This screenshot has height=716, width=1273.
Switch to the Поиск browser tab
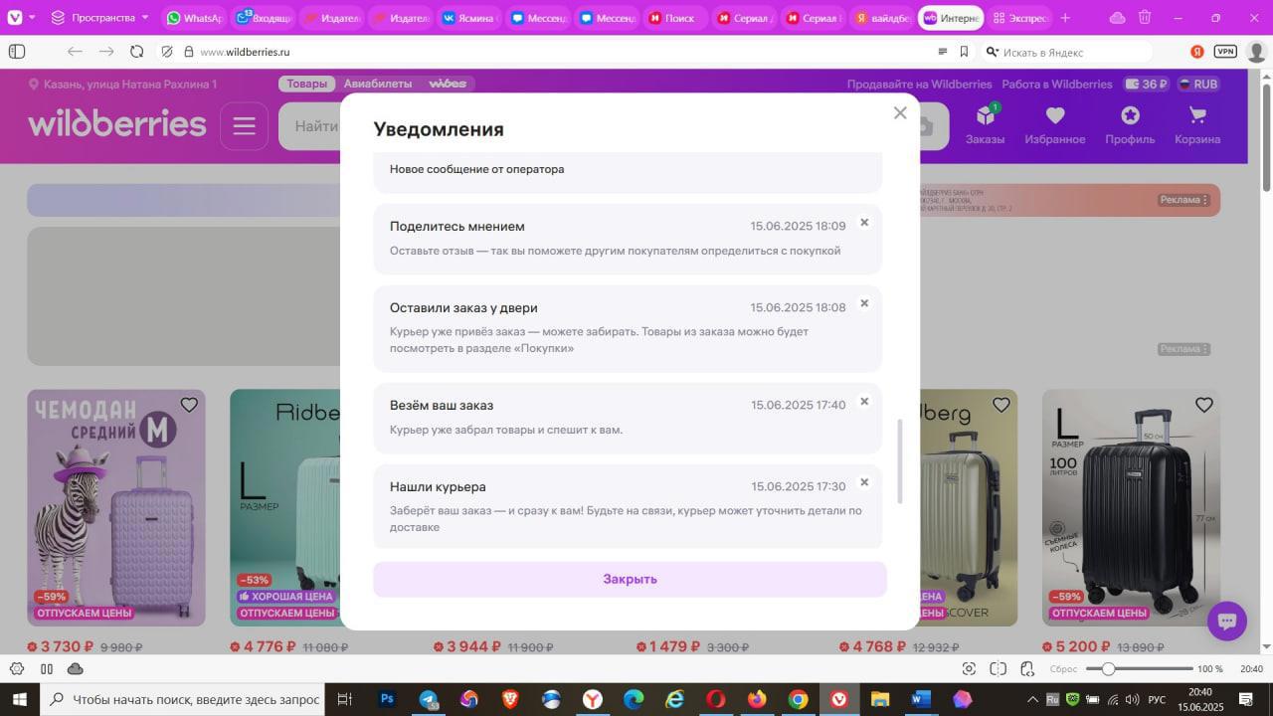point(675,18)
